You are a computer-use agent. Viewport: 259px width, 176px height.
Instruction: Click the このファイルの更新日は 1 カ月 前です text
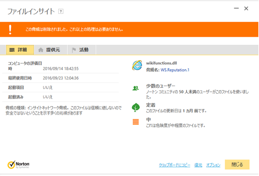coord(176,111)
